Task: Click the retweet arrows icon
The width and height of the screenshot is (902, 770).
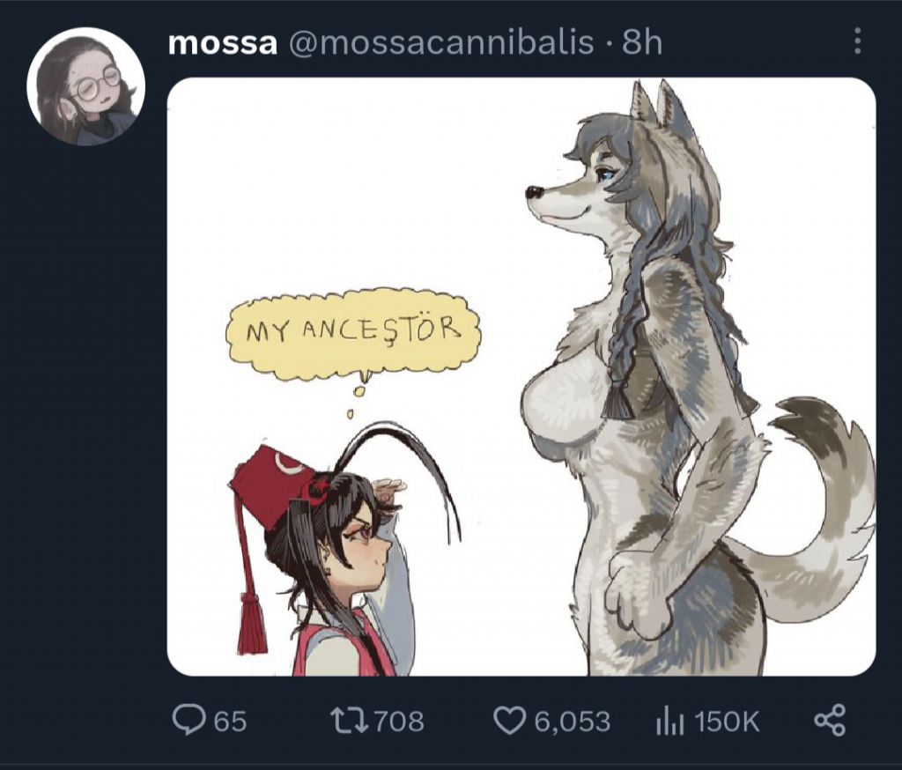Action: coord(349,720)
